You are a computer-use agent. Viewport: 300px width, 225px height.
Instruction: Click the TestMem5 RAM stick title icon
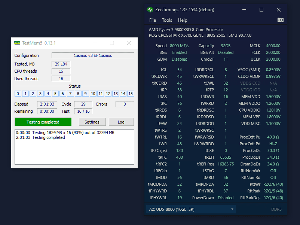point(17,43)
